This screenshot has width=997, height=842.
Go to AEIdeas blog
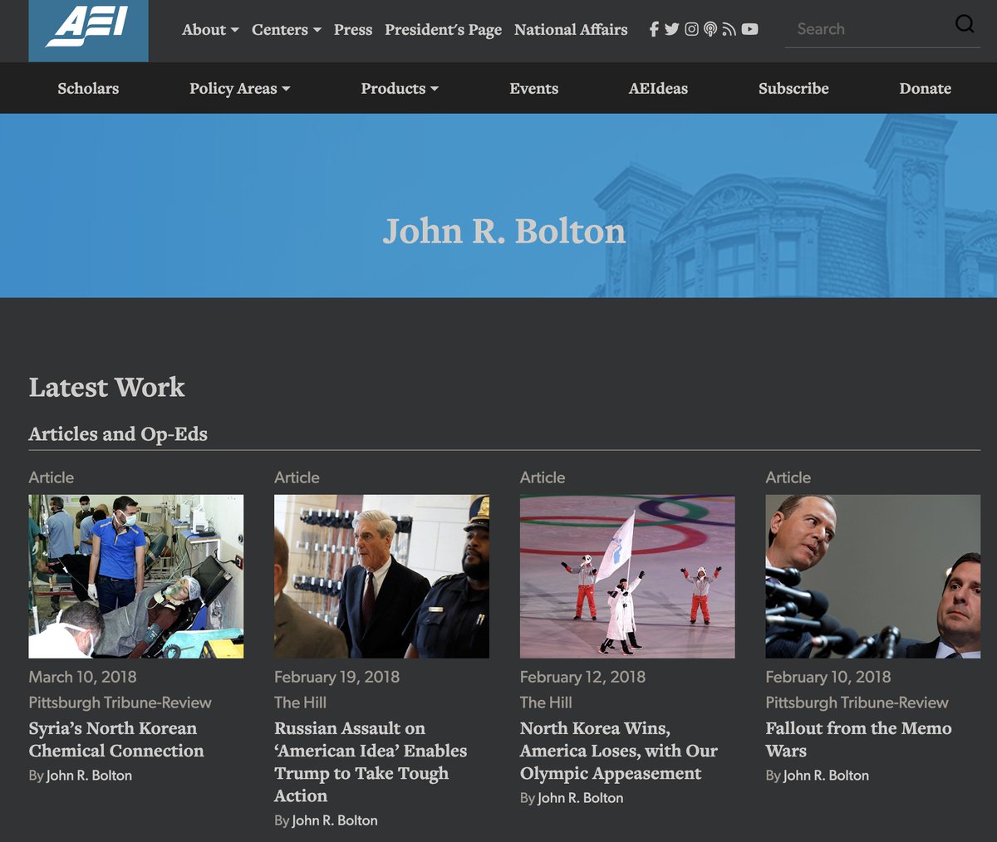coord(658,88)
